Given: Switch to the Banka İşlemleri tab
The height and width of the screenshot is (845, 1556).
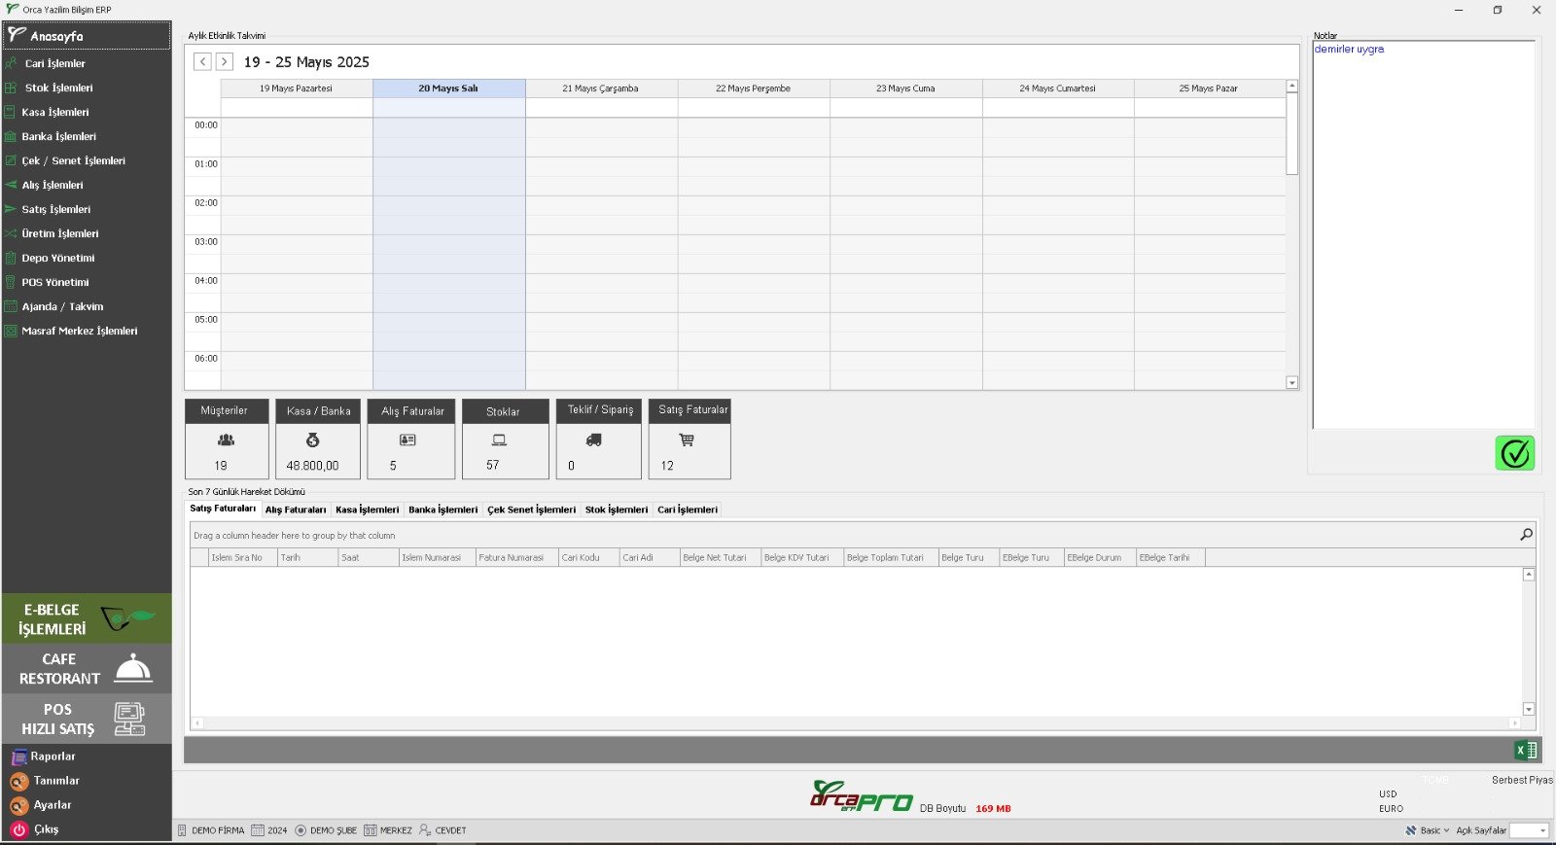Looking at the screenshot, I should click(x=442, y=510).
